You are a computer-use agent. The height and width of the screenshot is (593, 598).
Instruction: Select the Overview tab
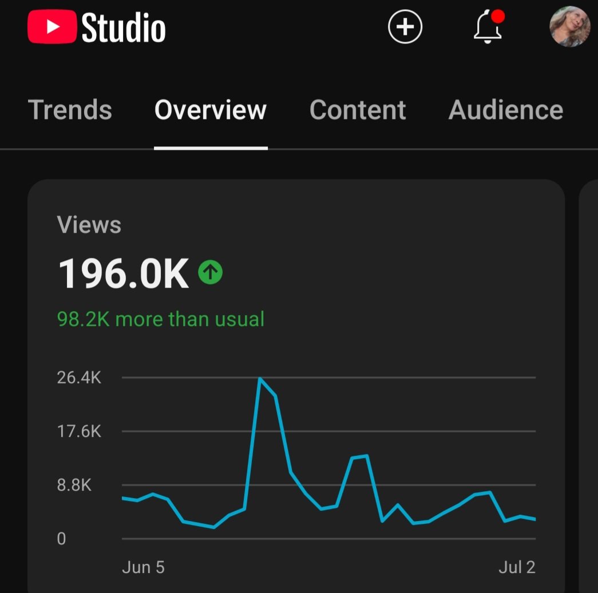click(x=210, y=110)
